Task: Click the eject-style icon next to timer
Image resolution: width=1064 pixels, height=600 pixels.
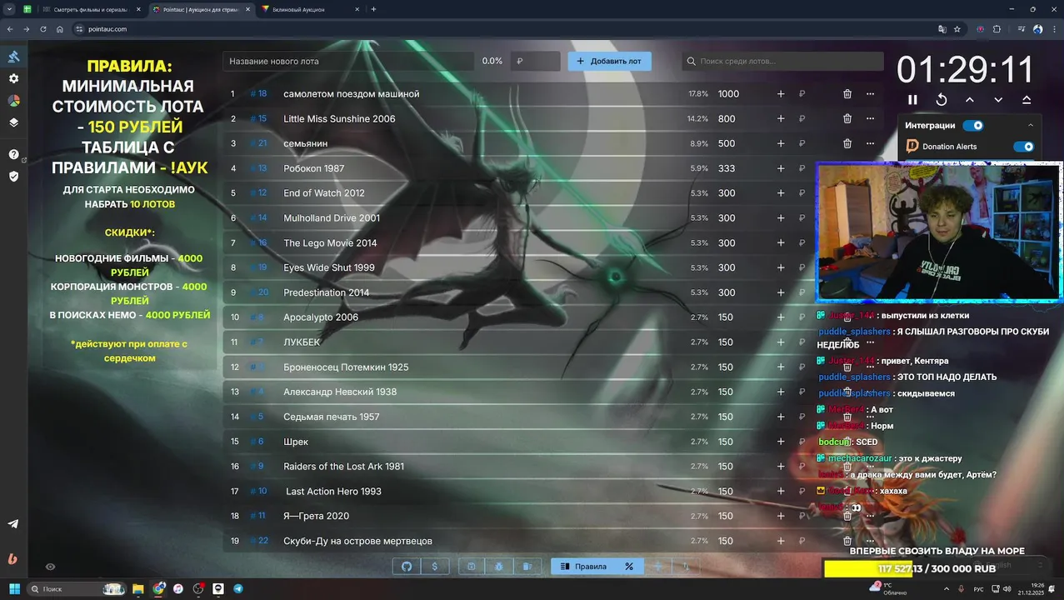Action: click(x=1027, y=99)
